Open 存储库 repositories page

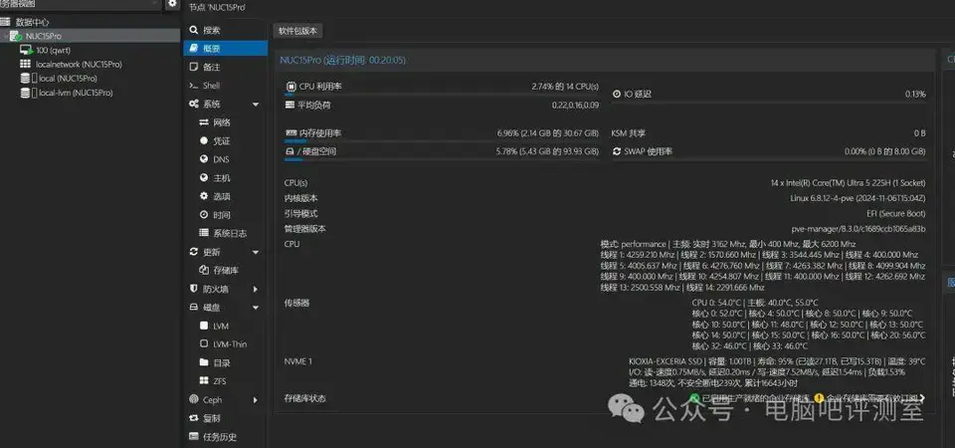click(226, 270)
